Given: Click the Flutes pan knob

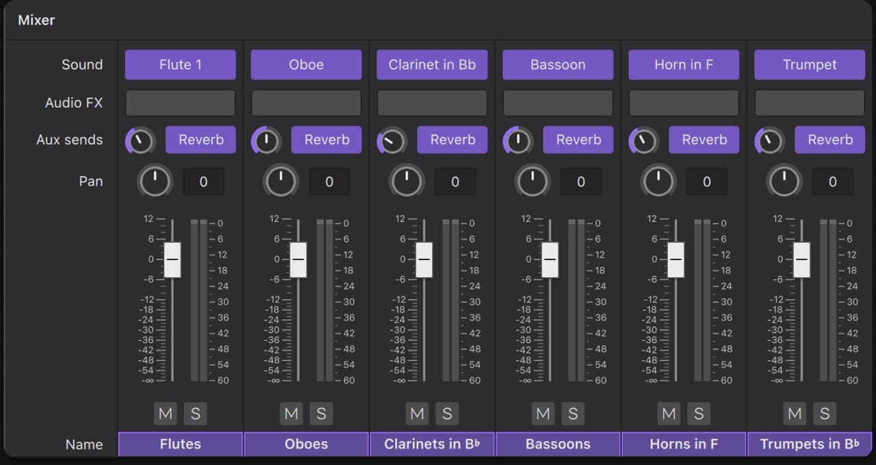Looking at the screenshot, I should pyautogui.click(x=155, y=181).
